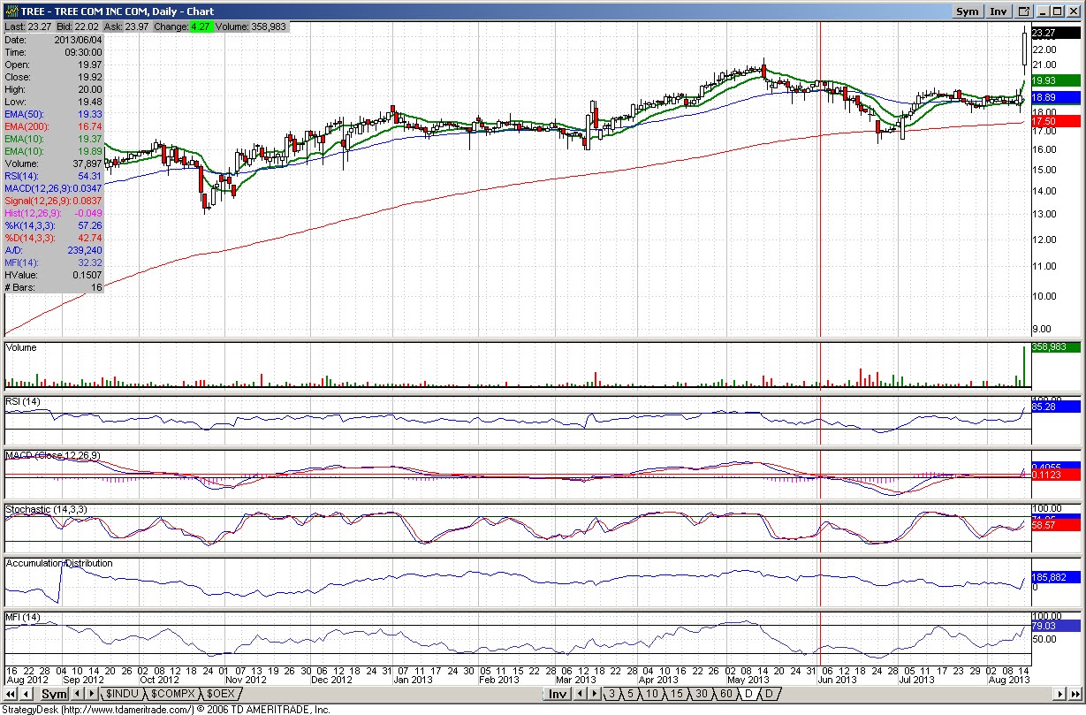Click the left arrow between Sym and $INDU

pyautogui.click(x=77, y=695)
